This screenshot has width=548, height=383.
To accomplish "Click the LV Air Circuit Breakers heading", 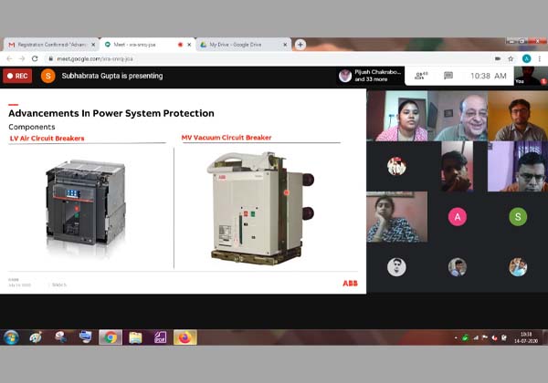I will 47,138.
